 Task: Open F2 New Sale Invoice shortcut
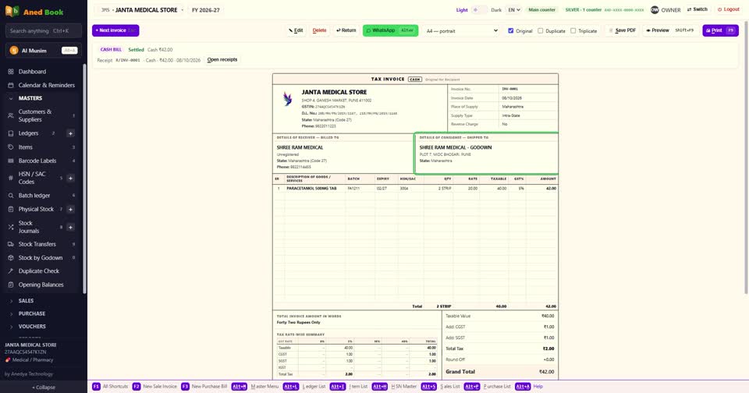click(x=154, y=386)
